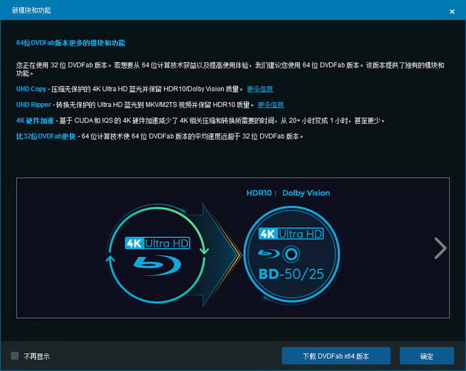Viewport: 466px width, 371px height.
Task: Open 更多信息 link for UHD Ripper
Action: [x=271, y=105]
